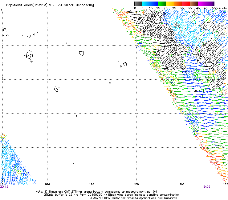The width and height of the screenshot is (228, 200).
Task: Select the brown colorbar segment
Action: coord(194,4)
